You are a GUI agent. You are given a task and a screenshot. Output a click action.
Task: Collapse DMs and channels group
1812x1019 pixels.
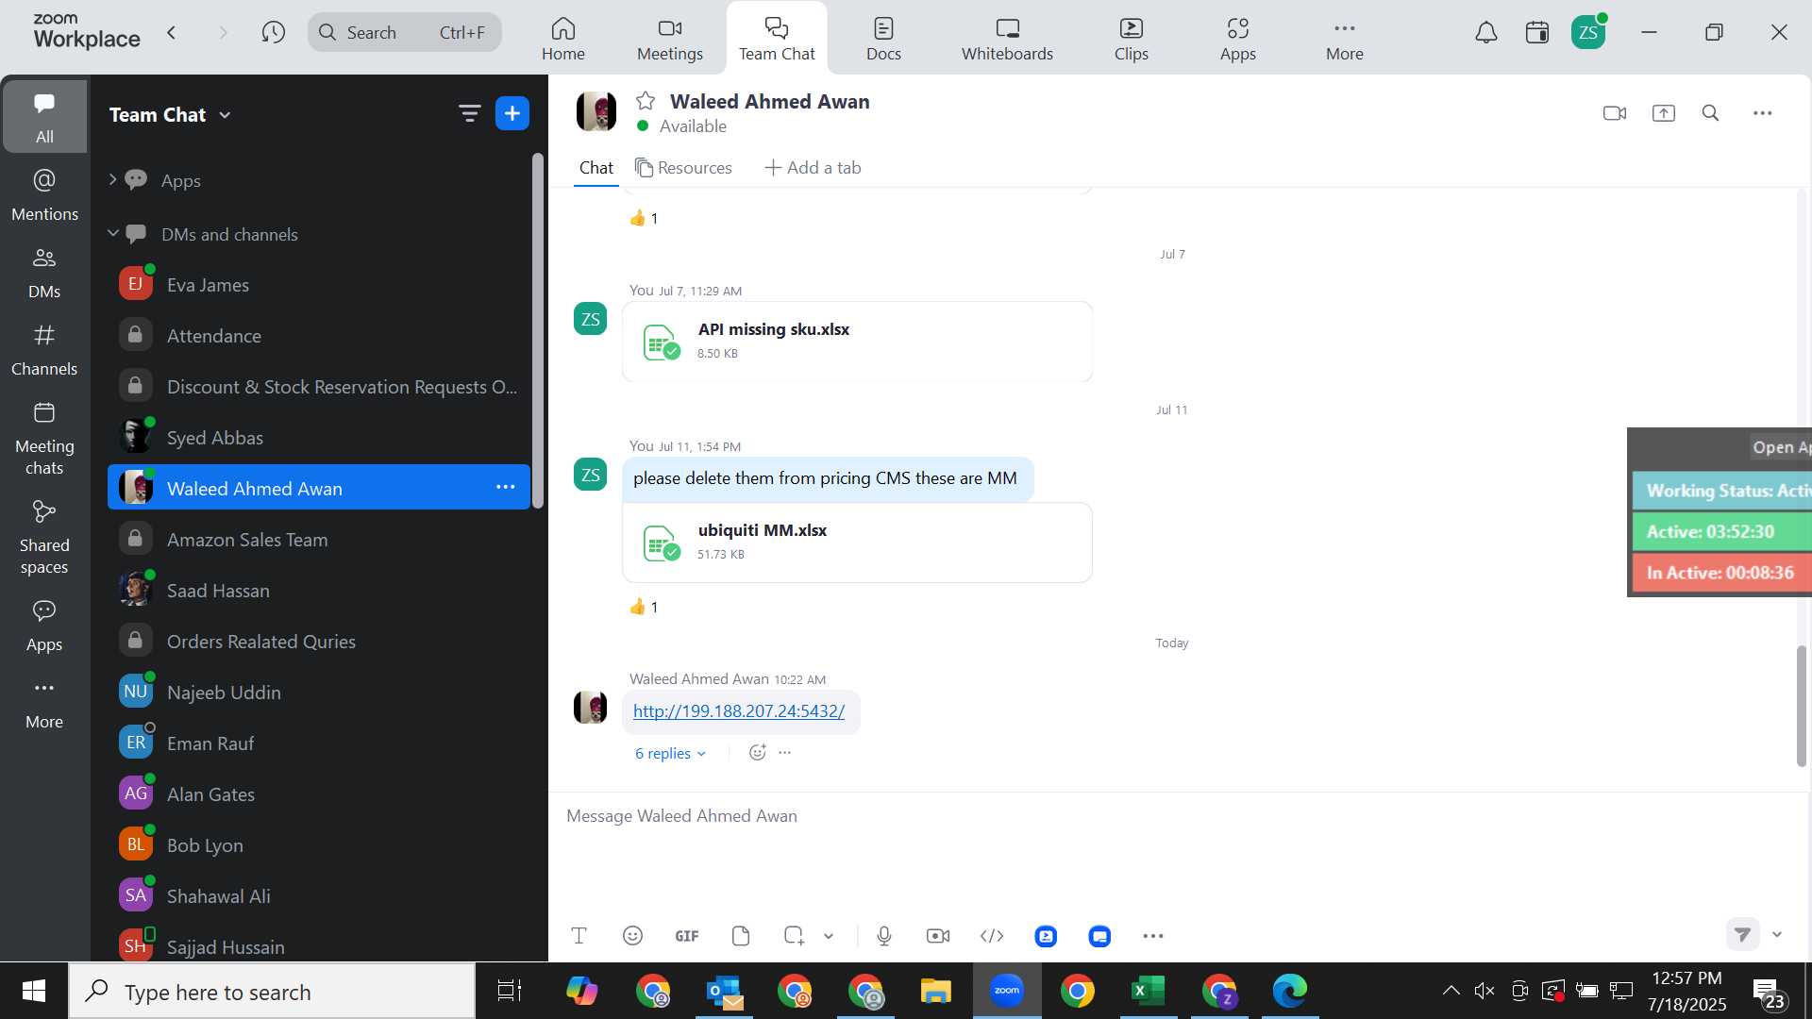[112, 233]
